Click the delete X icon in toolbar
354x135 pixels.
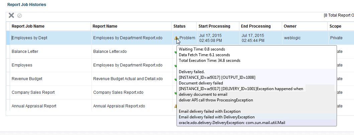(x=11, y=15)
